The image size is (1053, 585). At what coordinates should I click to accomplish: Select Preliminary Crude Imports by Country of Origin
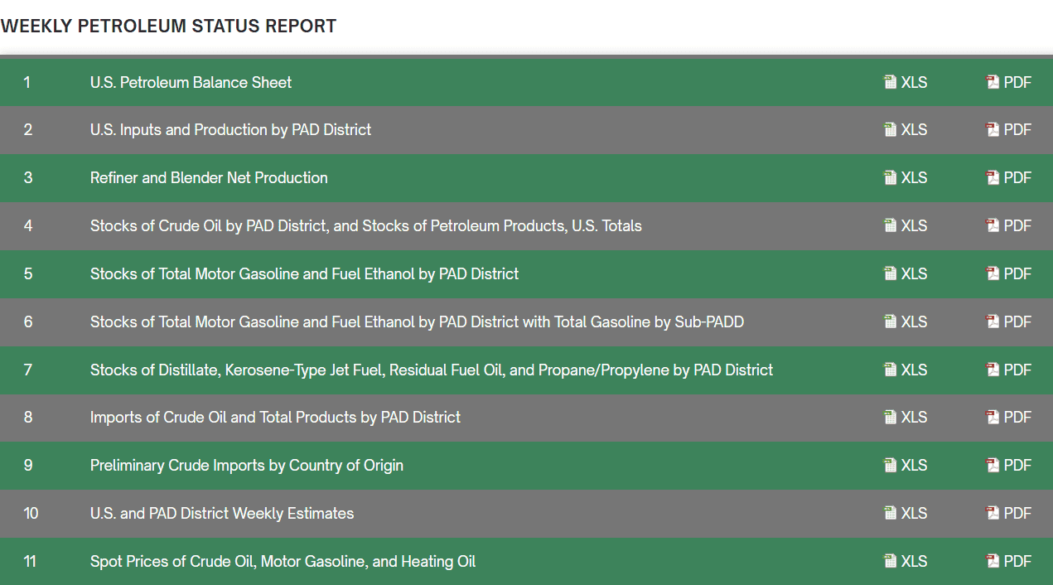[x=246, y=466]
